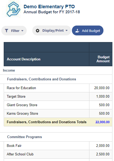Click the blue 22,000.00 total amount
The height and width of the screenshot is (161, 114).
tap(102, 122)
